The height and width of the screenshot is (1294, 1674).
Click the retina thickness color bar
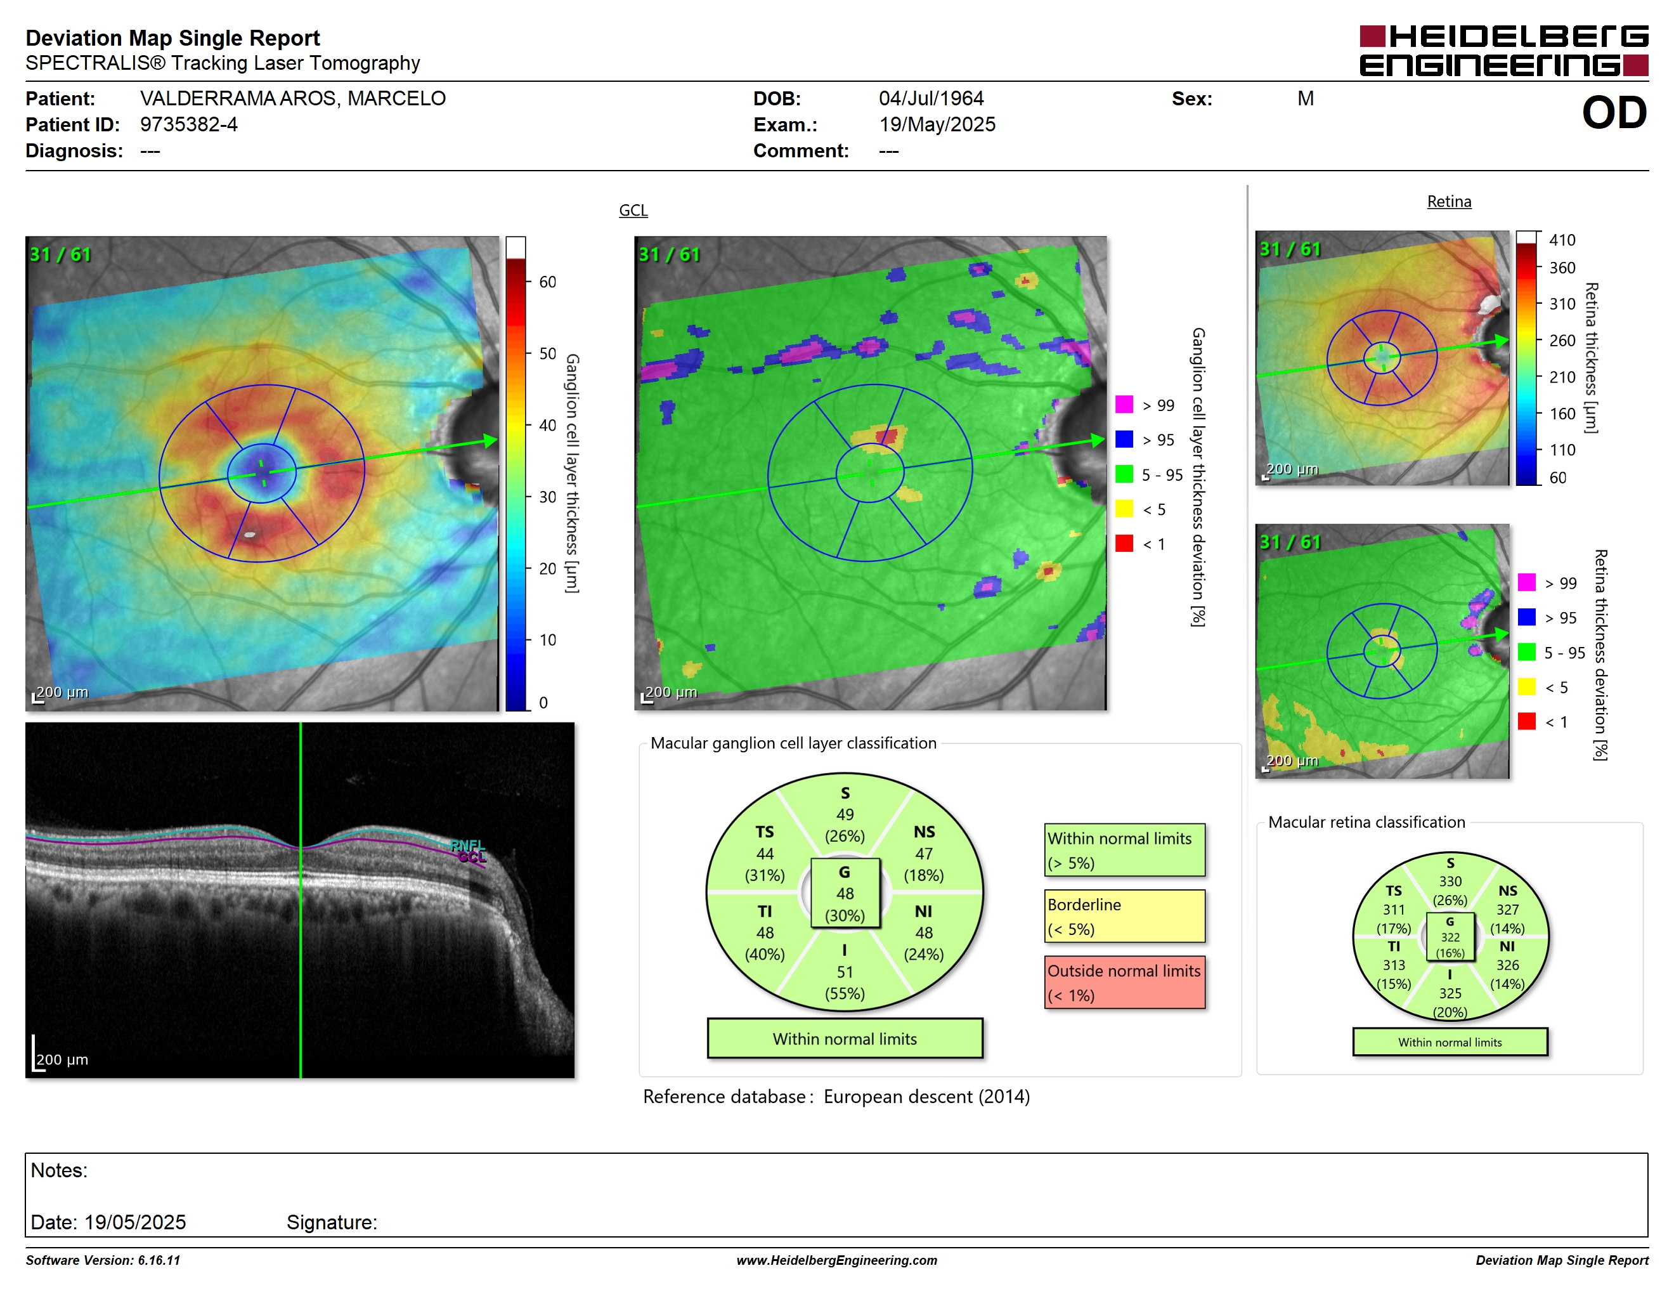pos(1527,358)
